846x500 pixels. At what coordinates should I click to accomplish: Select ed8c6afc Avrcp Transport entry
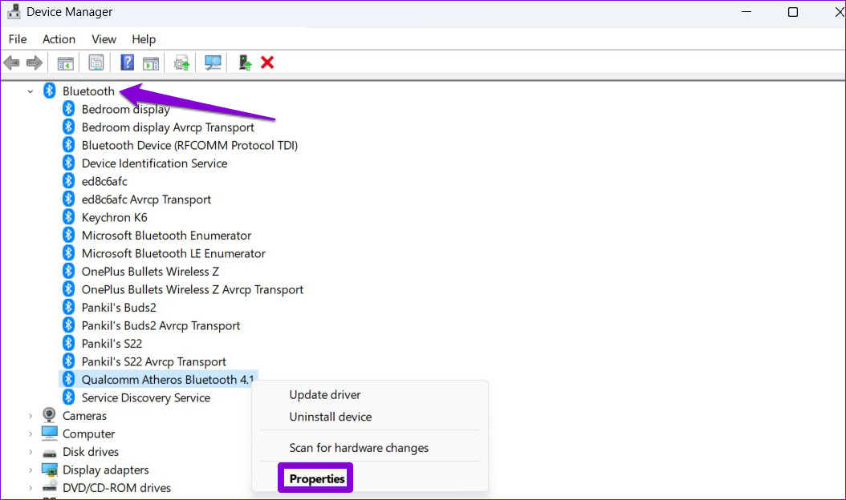coord(146,199)
